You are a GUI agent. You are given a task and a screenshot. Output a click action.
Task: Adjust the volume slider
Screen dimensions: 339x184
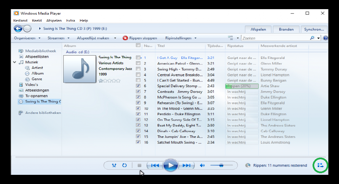coord(221,165)
